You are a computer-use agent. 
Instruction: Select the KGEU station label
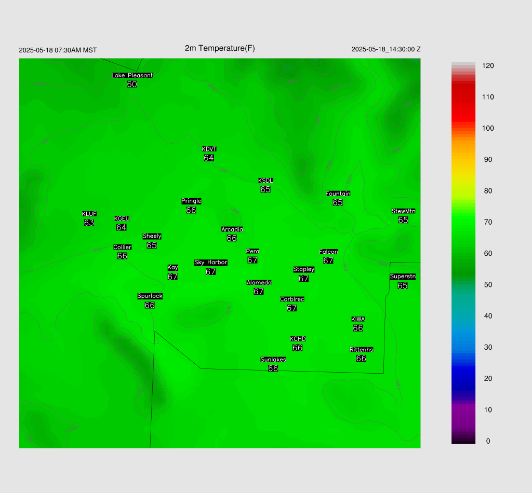122,218
